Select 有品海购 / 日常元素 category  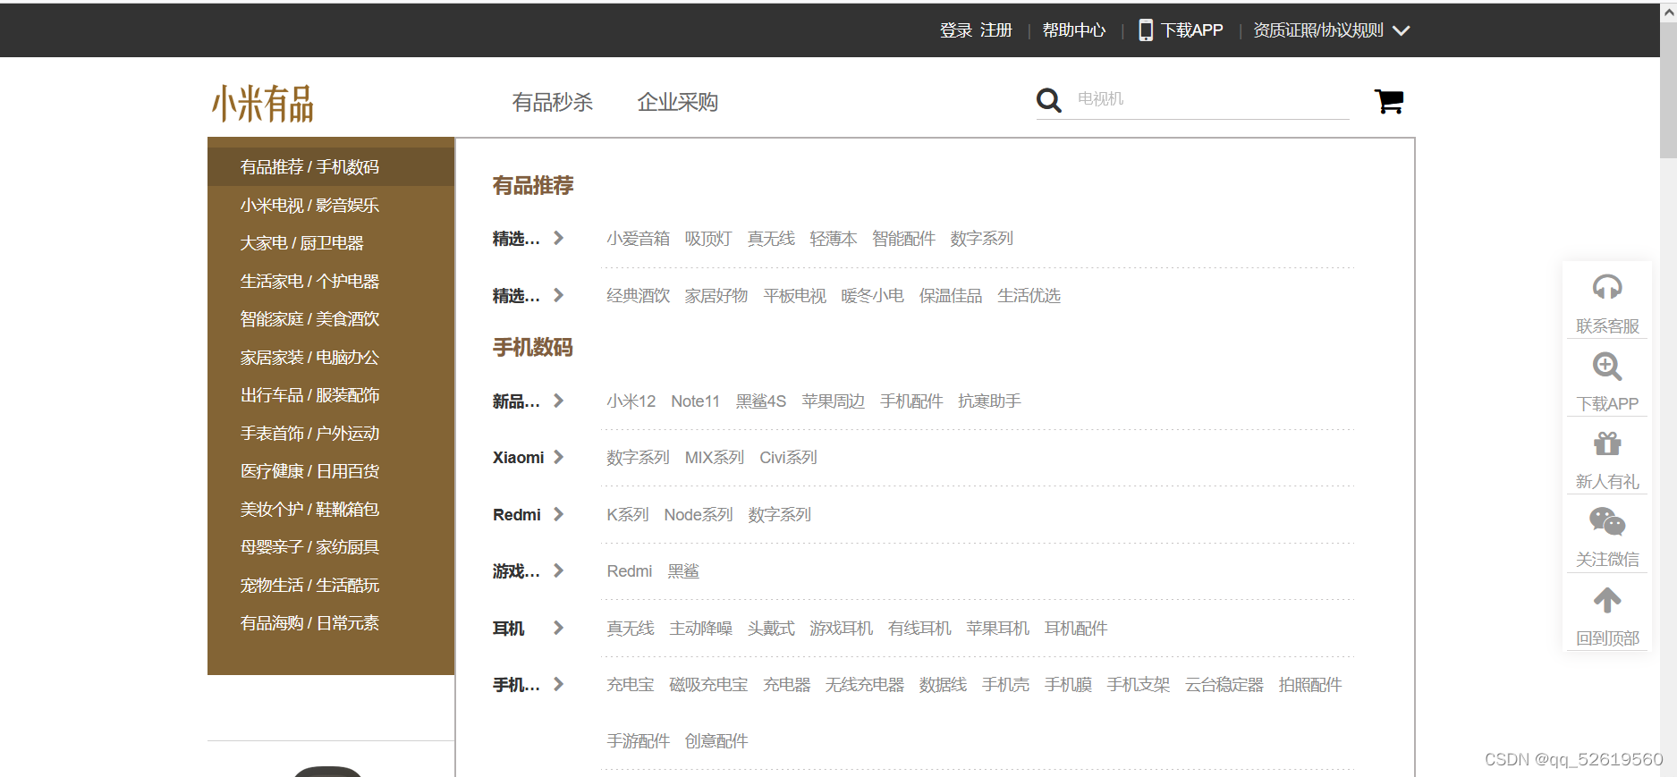tap(331, 623)
